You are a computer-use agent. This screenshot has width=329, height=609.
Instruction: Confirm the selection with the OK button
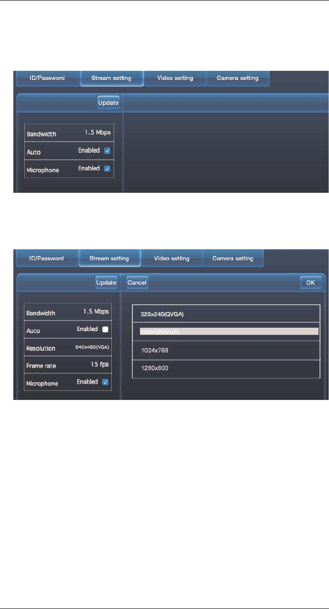pyautogui.click(x=311, y=283)
